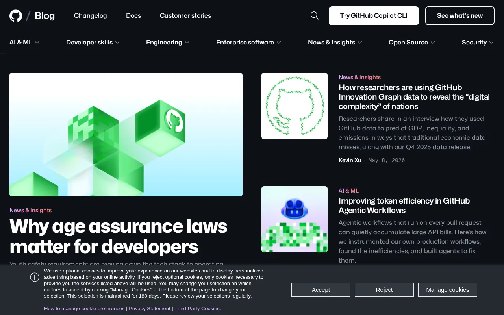Open the Privacy Statement link
Image resolution: width=504 pixels, height=315 pixels.
pos(150,308)
